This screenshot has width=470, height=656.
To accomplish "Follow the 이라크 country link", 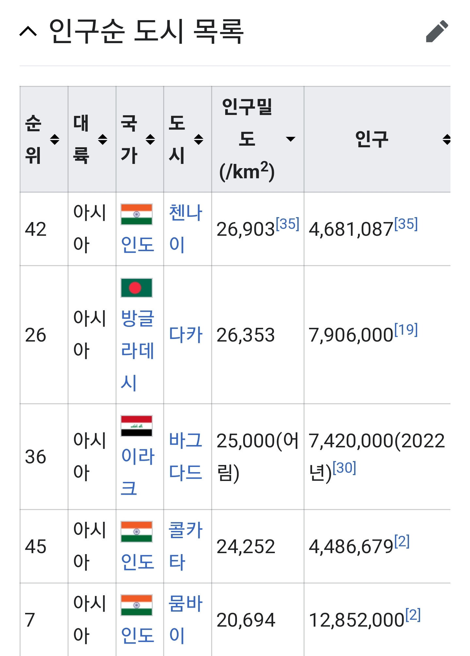I will (137, 472).
